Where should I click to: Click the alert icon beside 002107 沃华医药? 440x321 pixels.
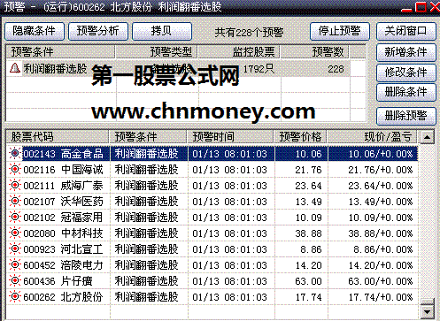pyautogui.click(x=15, y=201)
